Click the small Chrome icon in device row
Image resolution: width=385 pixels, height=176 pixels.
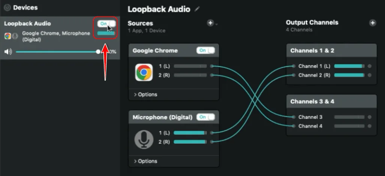[x=7, y=36]
